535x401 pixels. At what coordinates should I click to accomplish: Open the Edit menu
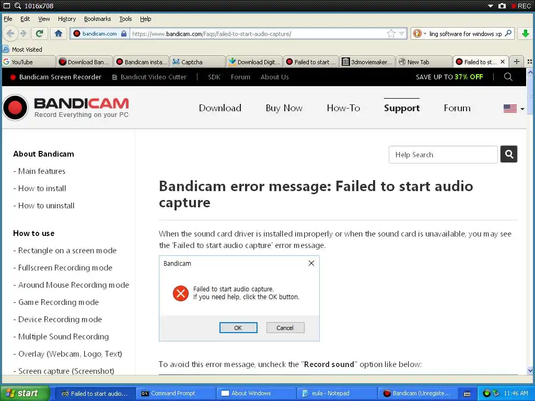point(25,19)
